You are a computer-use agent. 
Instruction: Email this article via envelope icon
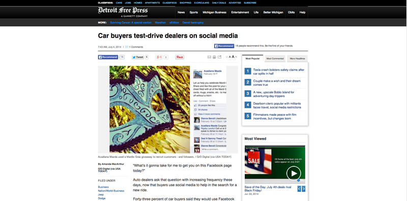(x=209, y=57)
